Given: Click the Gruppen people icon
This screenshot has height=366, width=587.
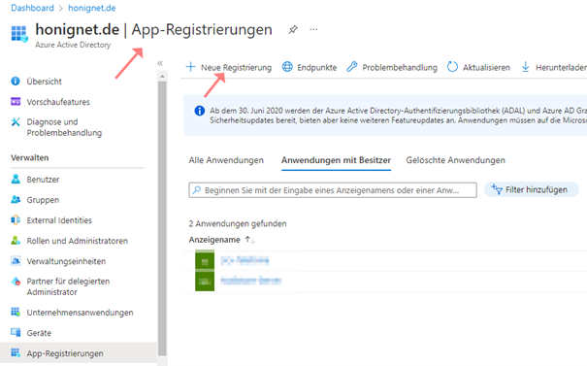Looking at the screenshot, I should [x=16, y=199].
